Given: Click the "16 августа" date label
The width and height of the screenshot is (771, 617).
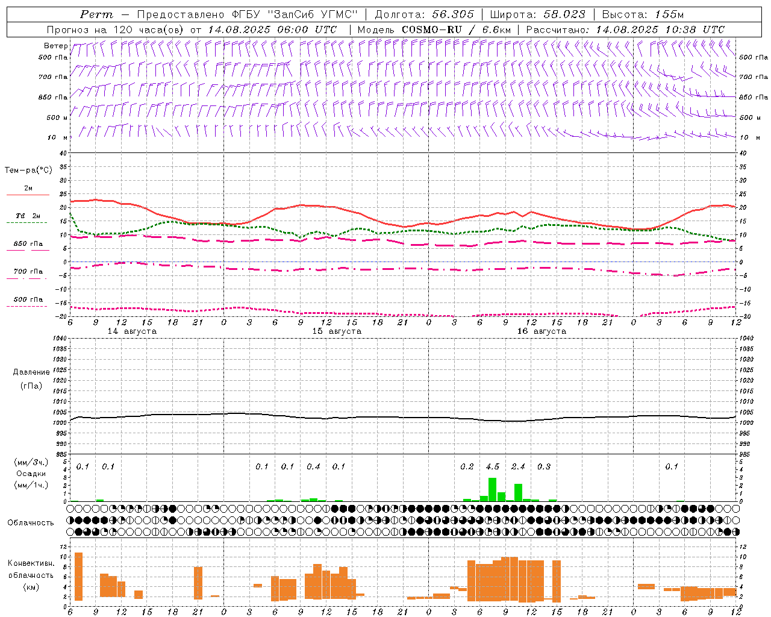Looking at the screenshot, I should (542, 331).
